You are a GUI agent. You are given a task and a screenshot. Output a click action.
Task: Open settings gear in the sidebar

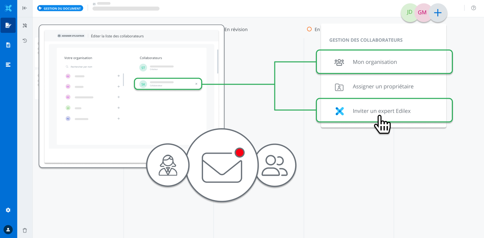[x=8, y=210]
